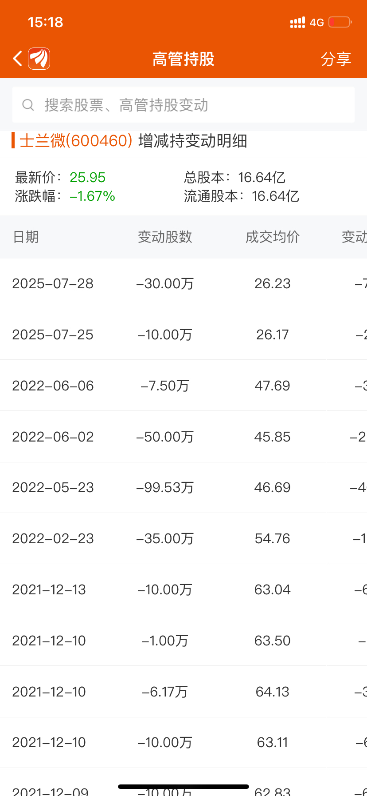
Task: Select the 2025-07-25 record row
Action: [x=183, y=334]
